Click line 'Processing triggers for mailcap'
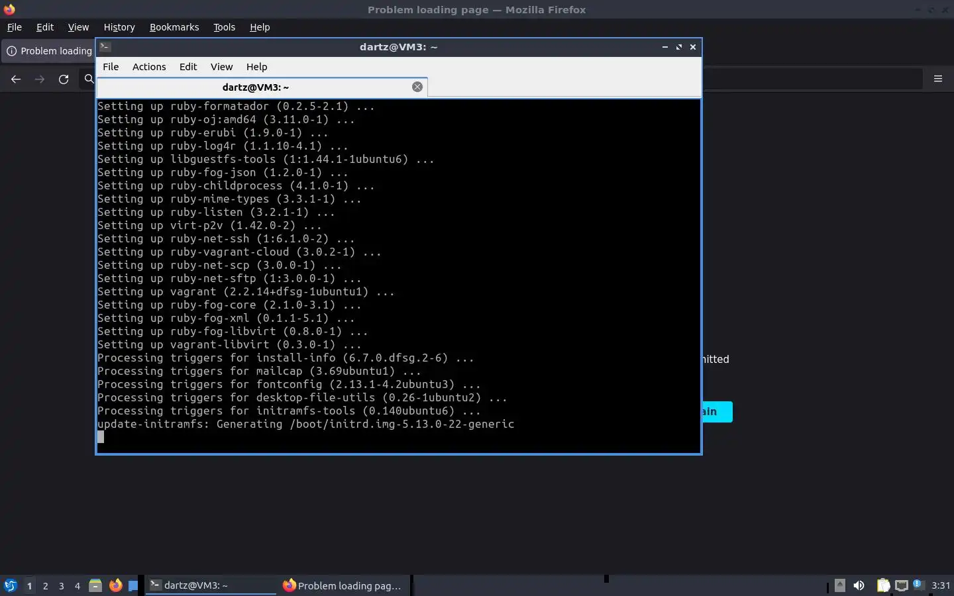Viewport: 954px width, 596px height. click(259, 371)
